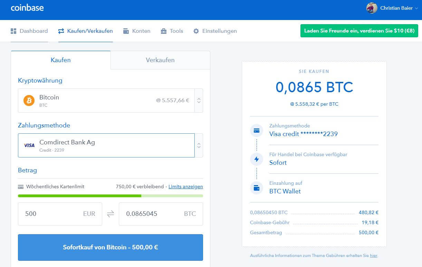Screen dimensions: 422x267
Task: Click the Tools briefcase icon
Action: point(164,31)
